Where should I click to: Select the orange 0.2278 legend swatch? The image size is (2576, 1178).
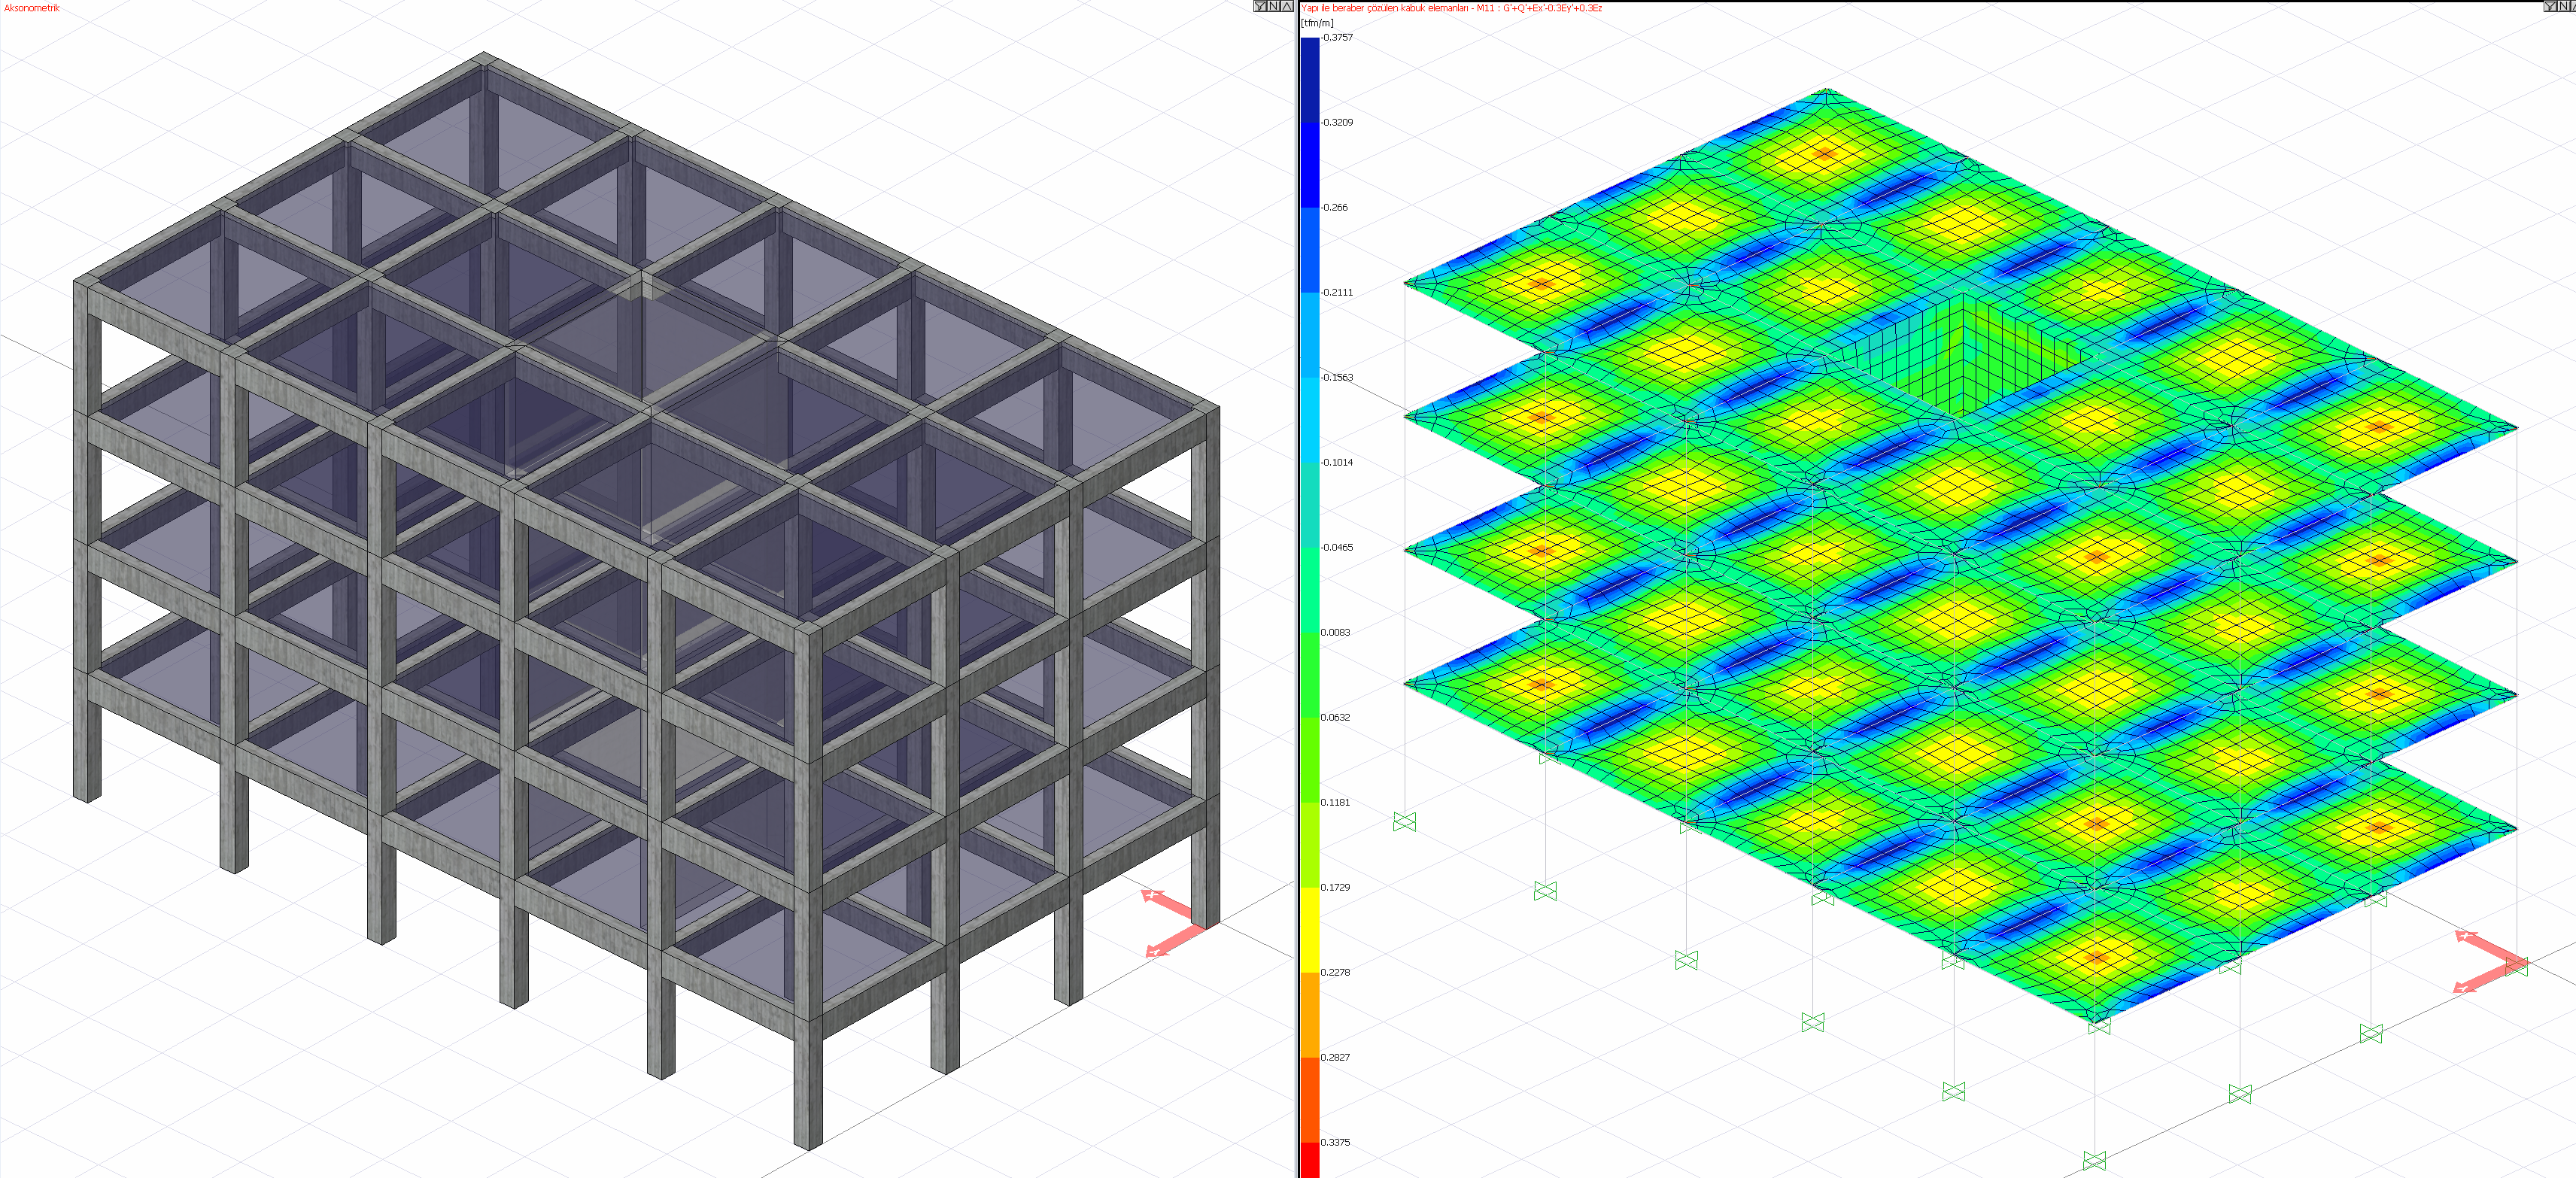(x=1309, y=1013)
